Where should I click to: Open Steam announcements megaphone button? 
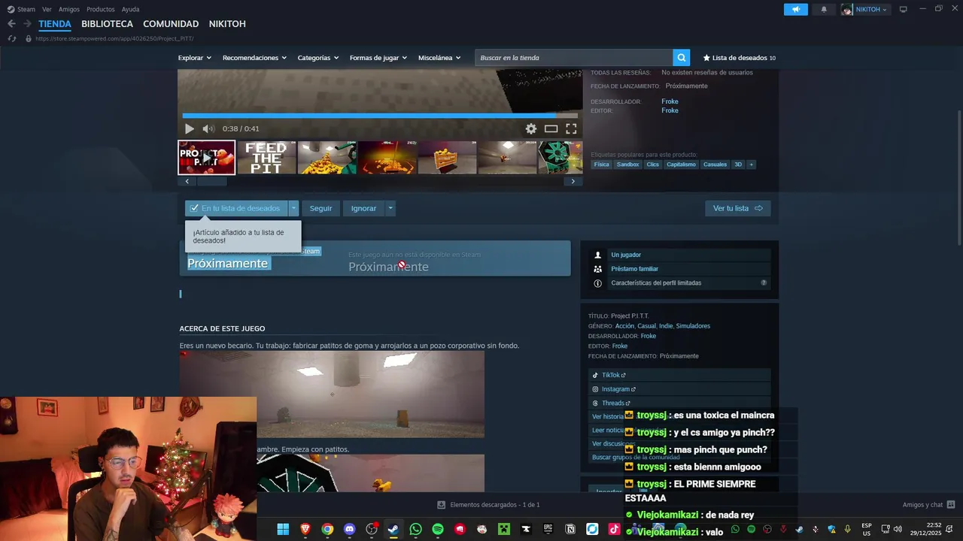(x=795, y=9)
